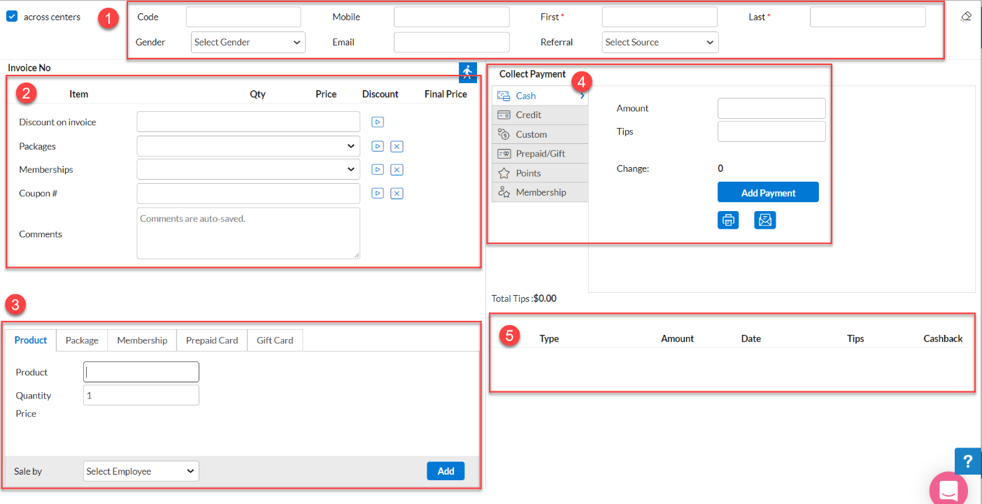982x504 pixels.
Task: Click into the Comments textarea
Action: pos(248,233)
